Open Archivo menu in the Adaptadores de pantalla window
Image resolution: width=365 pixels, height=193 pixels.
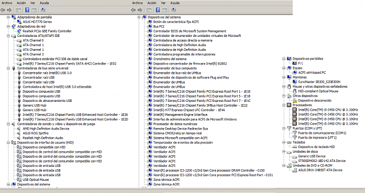pos(7,3)
